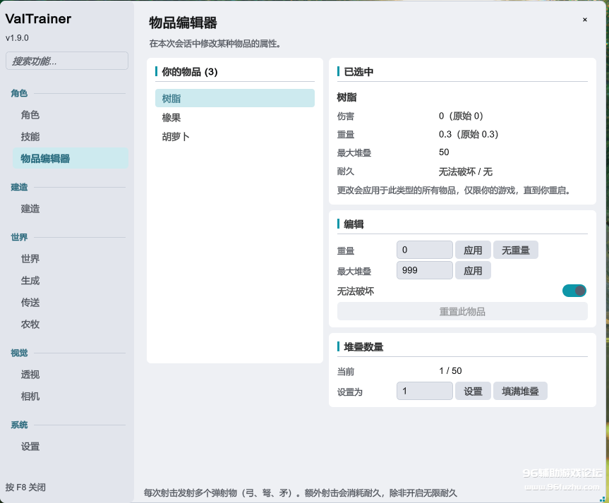The height and width of the screenshot is (503, 609).
Task: Click the 搜索功能 search field
Action: pos(67,61)
